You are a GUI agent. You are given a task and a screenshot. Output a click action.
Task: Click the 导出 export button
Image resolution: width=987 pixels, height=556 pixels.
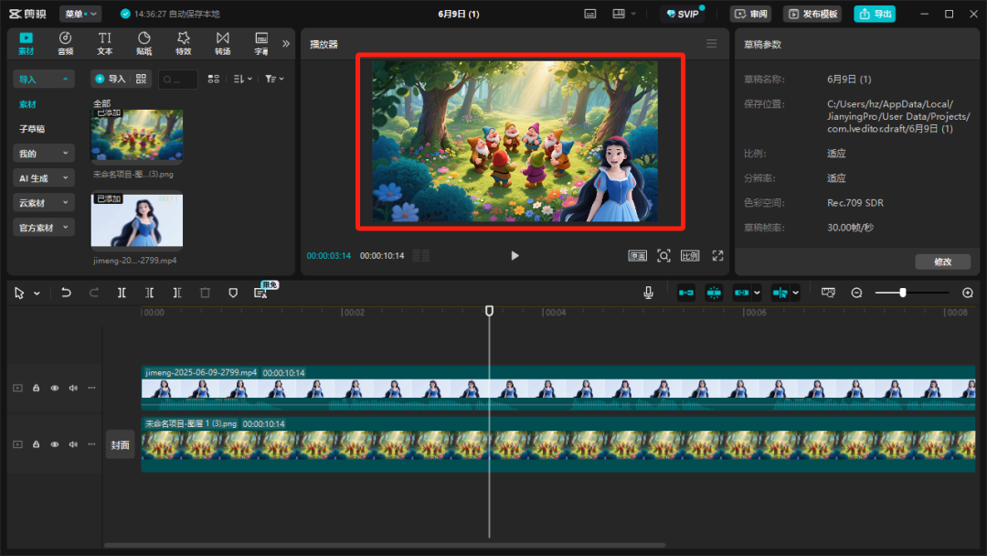pyautogui.click(x=875, y=14)
